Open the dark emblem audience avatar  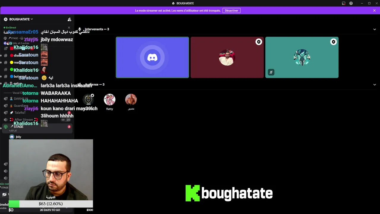tap(88, 100)
